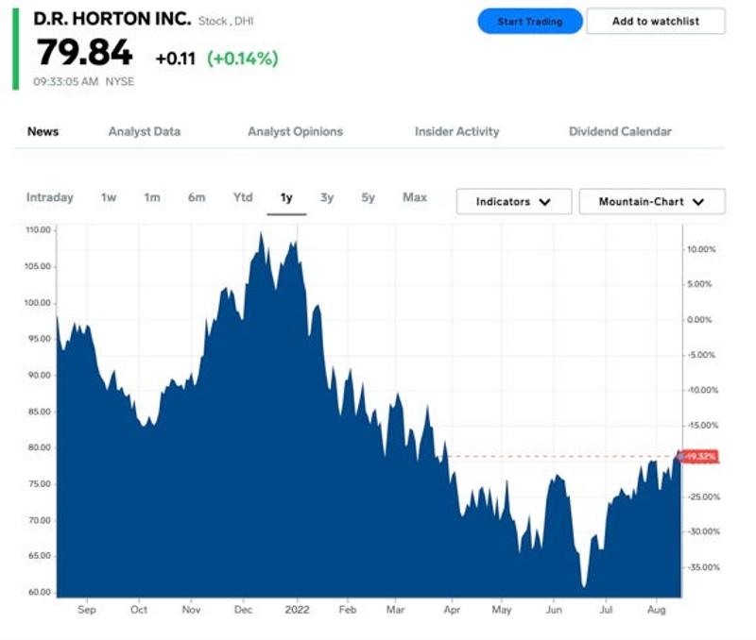Screen dimensions: 756x640
Task: Show the Ytd chart range
Action: point(243,197)
